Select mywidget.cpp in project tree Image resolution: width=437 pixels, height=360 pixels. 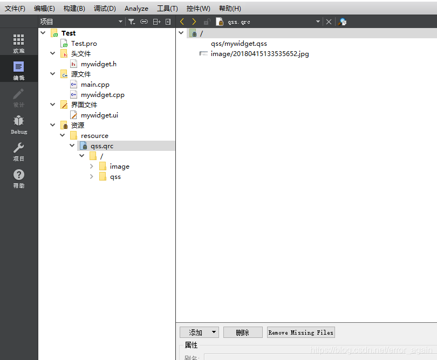pos(103,95)
